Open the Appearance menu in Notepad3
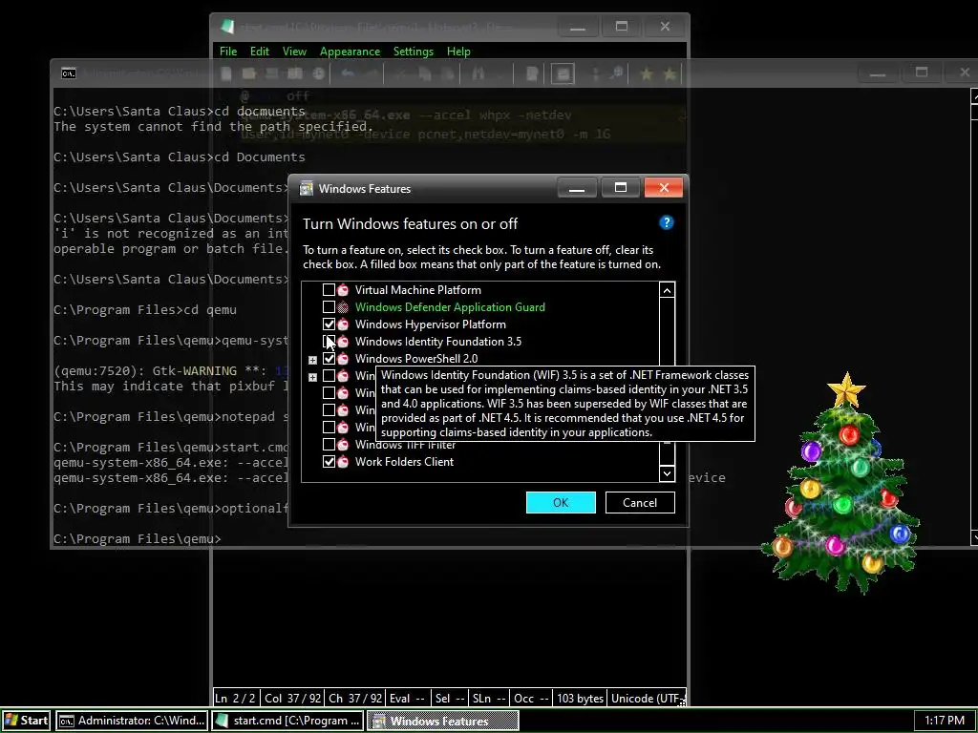Screen dimensions: 978x733 tap(350, 52)
